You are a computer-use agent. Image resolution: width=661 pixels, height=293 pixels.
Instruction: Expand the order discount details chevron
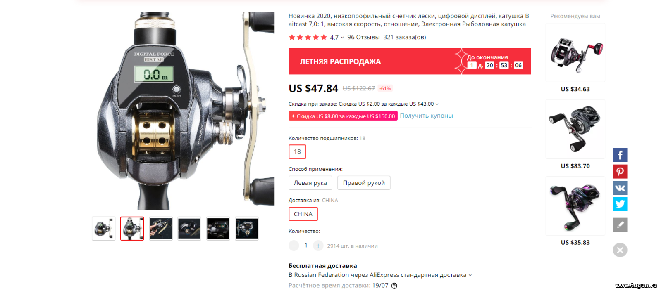pos(437,104)
